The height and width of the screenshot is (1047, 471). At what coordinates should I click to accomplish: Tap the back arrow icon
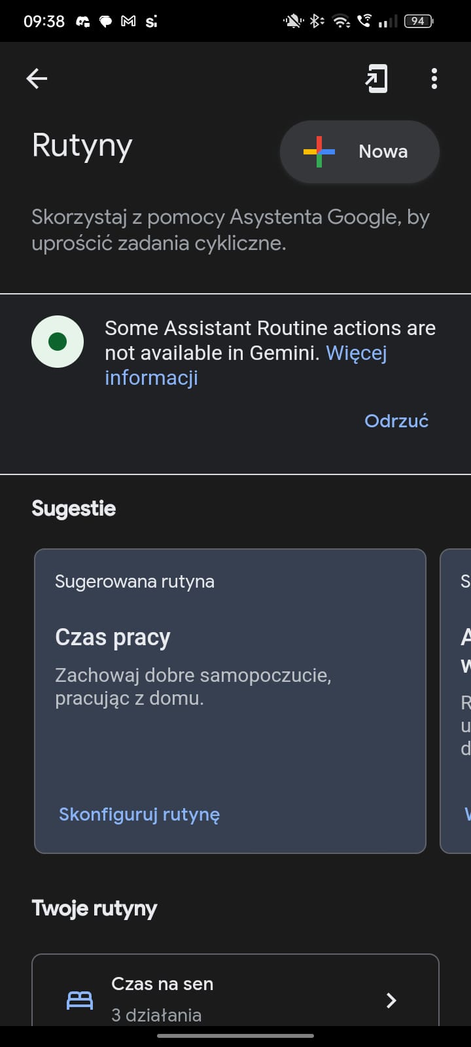click(x=37, y=79)
